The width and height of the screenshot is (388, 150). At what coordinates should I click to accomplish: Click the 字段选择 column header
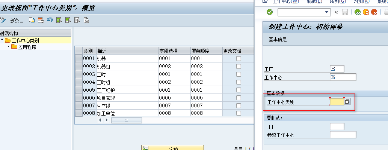coord(174,51)
